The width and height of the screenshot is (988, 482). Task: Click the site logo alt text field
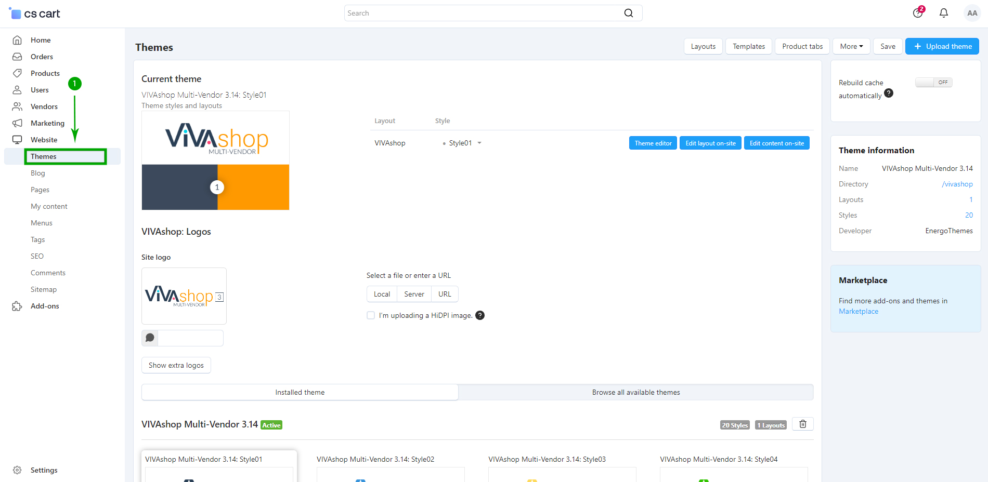190,338
